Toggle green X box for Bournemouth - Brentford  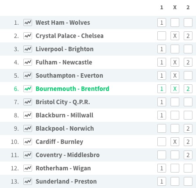(175, 89)
